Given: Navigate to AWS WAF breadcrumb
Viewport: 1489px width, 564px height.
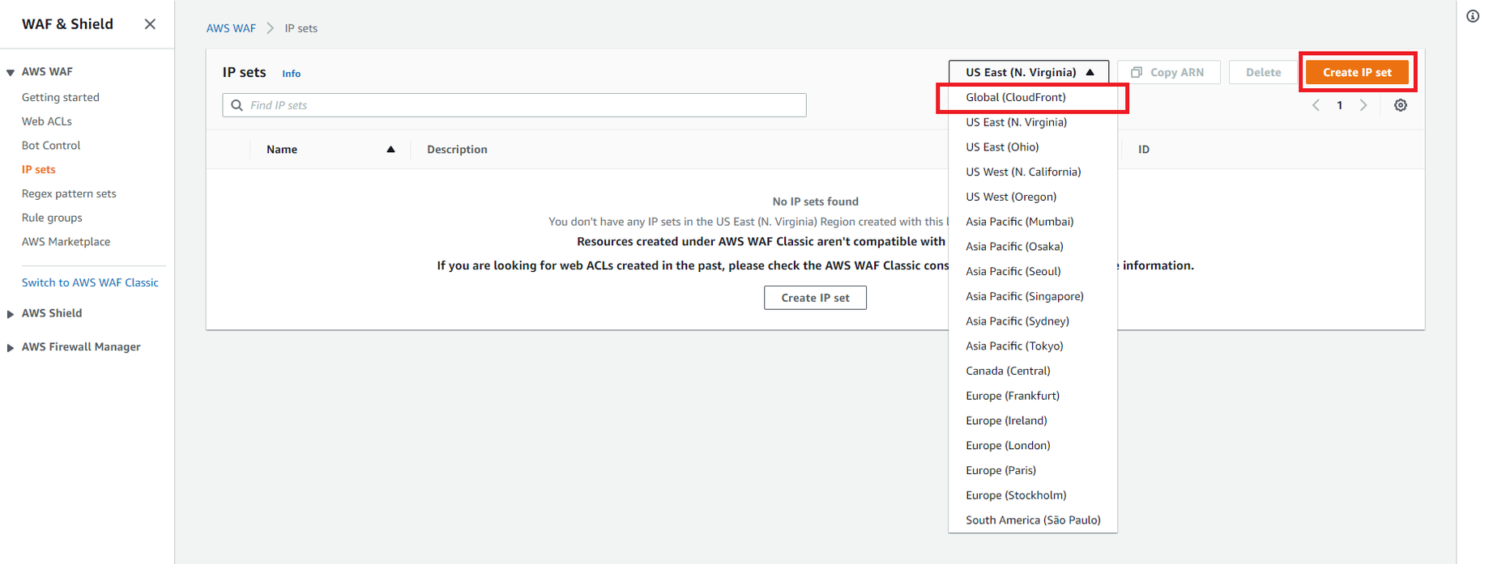Looking at the screenshot, I should pyautogui.click(x=231, y=28).
